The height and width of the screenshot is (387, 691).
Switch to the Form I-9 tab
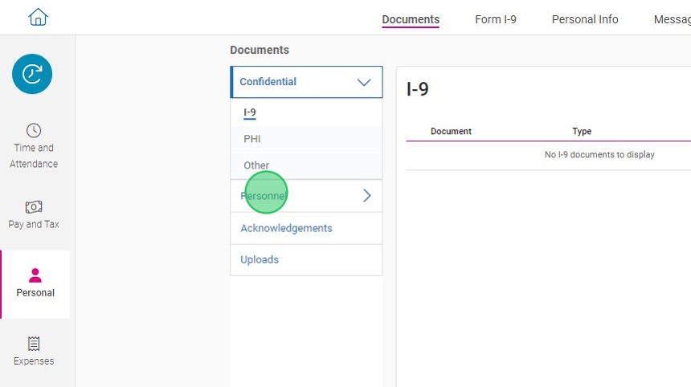496,19
